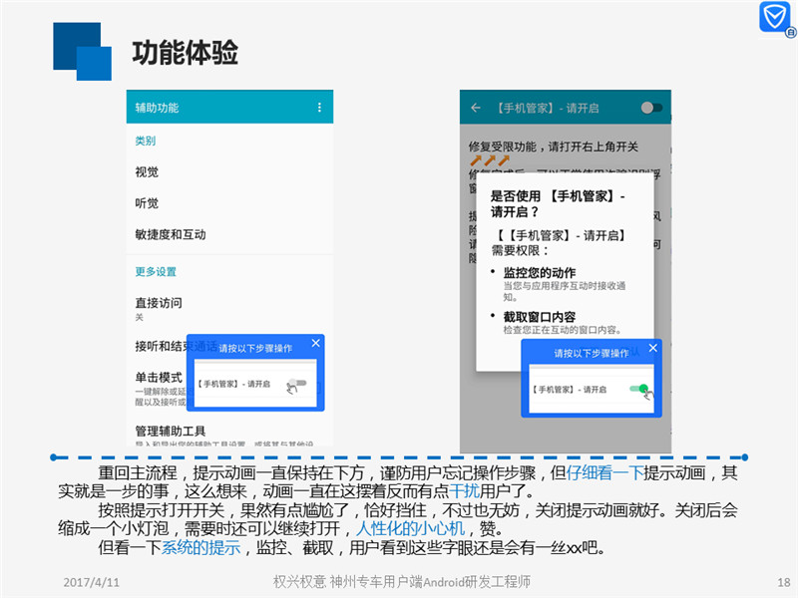Click the 【手机管家】- 请开启 row in right popup

(591, 389)
